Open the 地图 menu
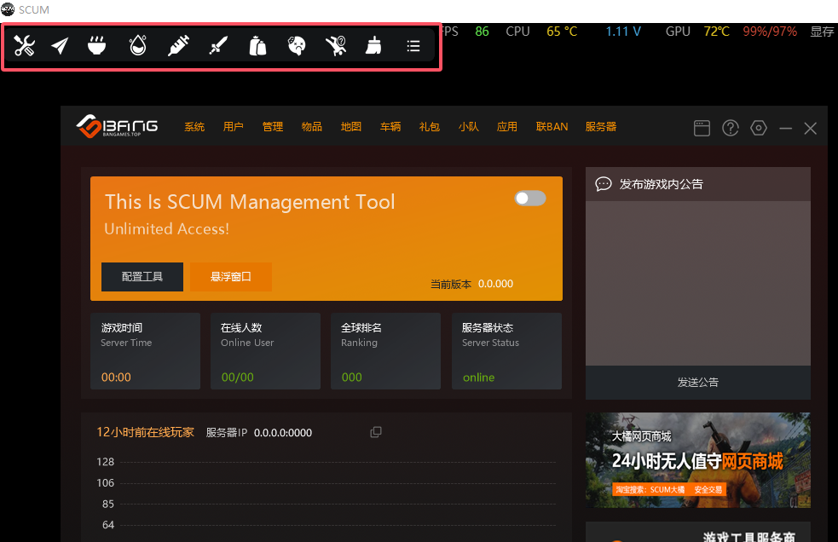Viewport: 838px width, 542px height. [x=351, y=127]
